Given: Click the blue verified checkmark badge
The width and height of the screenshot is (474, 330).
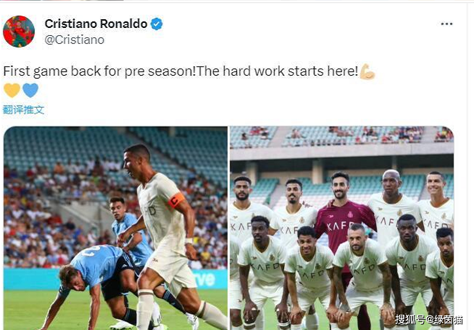Looking at the screenshot, I should 157,24.
